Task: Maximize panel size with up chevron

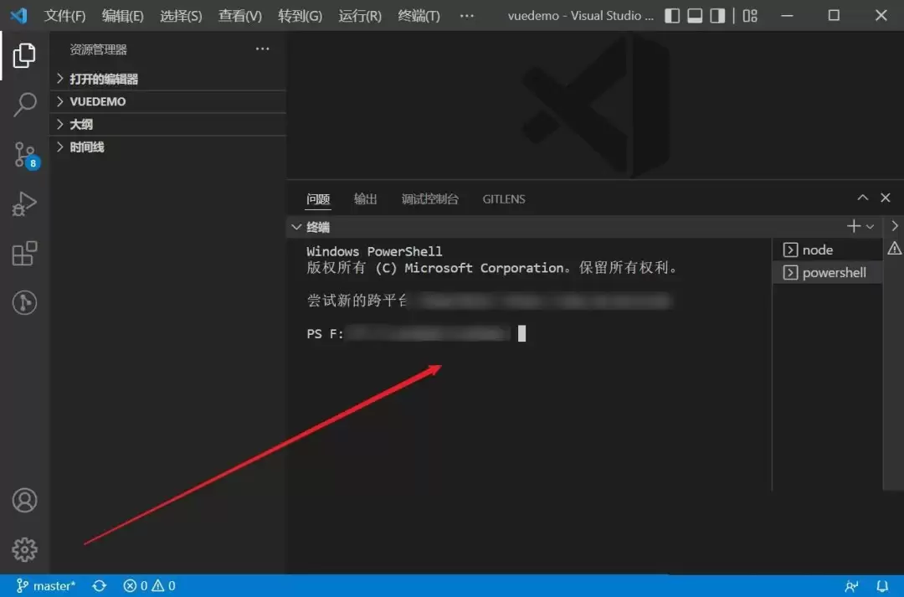Action: [x=862, y=198]
